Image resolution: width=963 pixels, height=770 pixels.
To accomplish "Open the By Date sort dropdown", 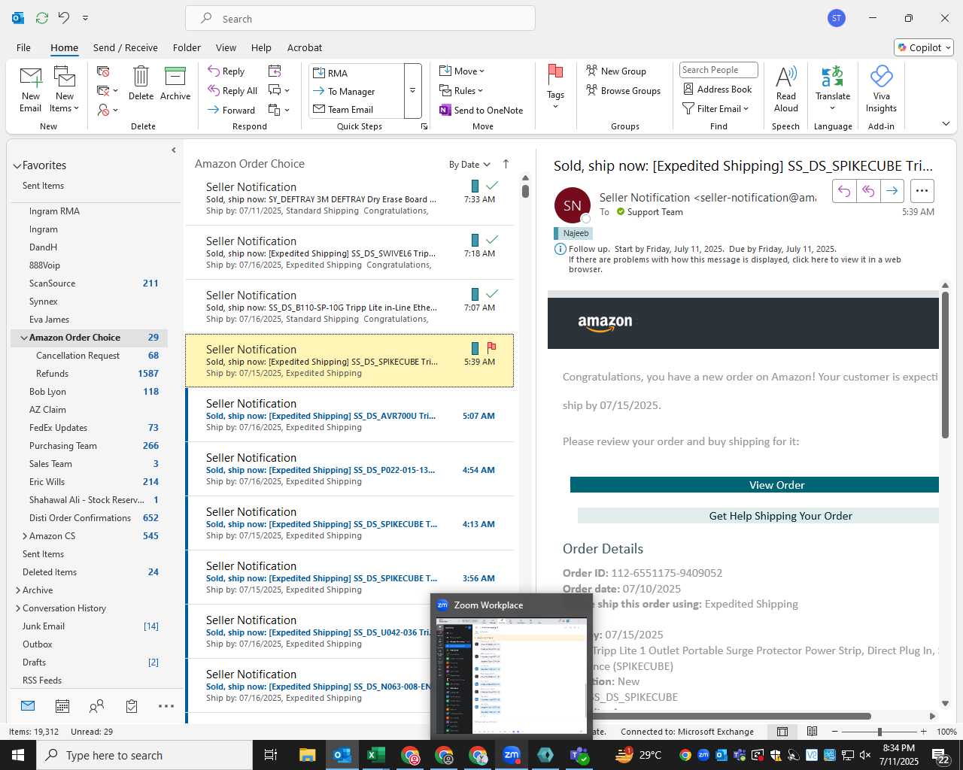I will tap(469, 165).
